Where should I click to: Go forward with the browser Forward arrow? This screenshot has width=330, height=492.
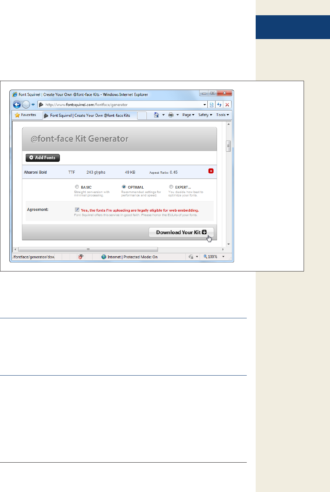26,104
